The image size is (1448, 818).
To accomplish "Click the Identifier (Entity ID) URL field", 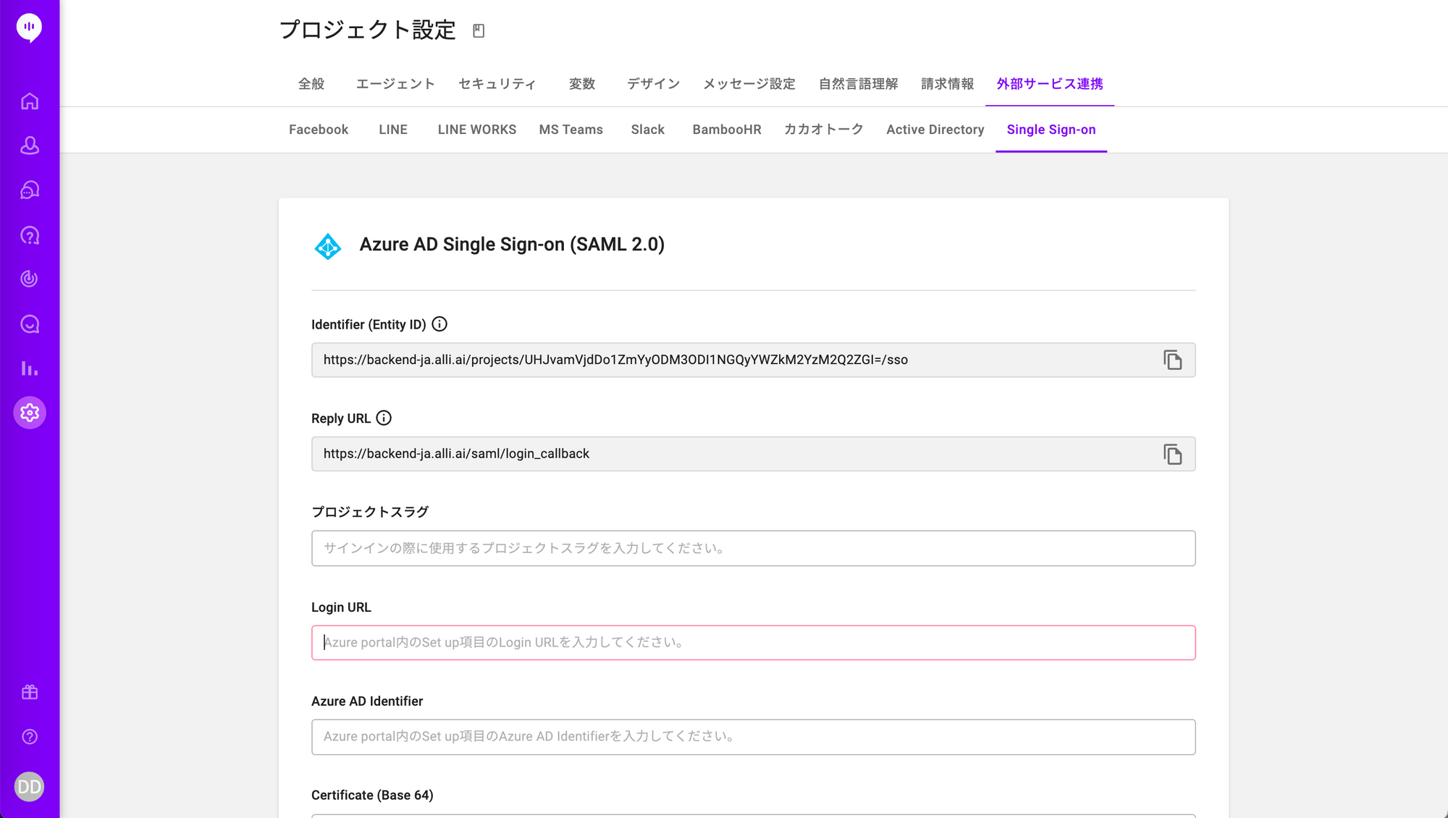I will click(x=753, y=360).
